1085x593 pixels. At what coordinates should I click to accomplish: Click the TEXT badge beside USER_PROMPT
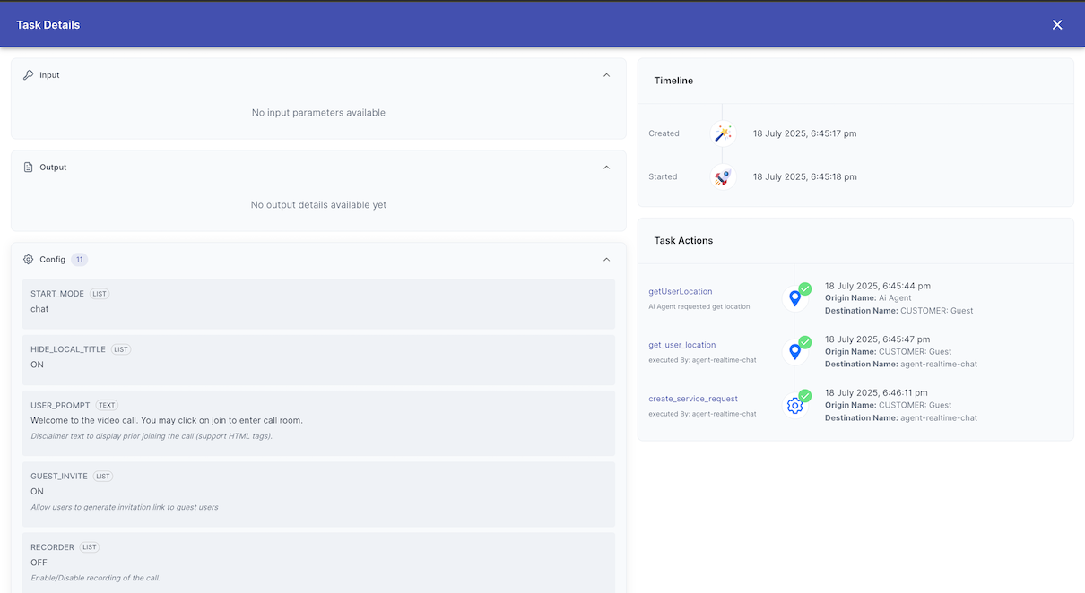106,404
